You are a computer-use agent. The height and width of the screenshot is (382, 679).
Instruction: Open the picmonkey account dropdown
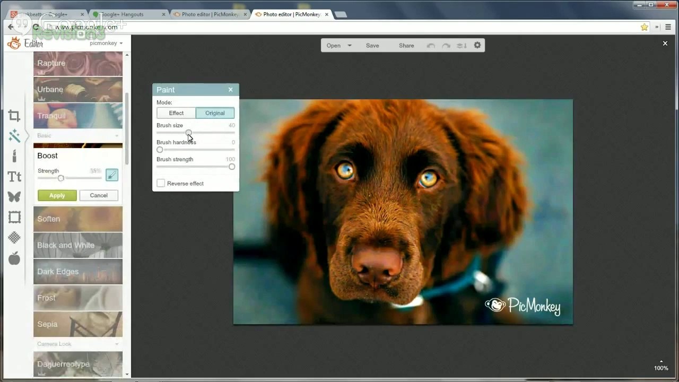[106, 43]
